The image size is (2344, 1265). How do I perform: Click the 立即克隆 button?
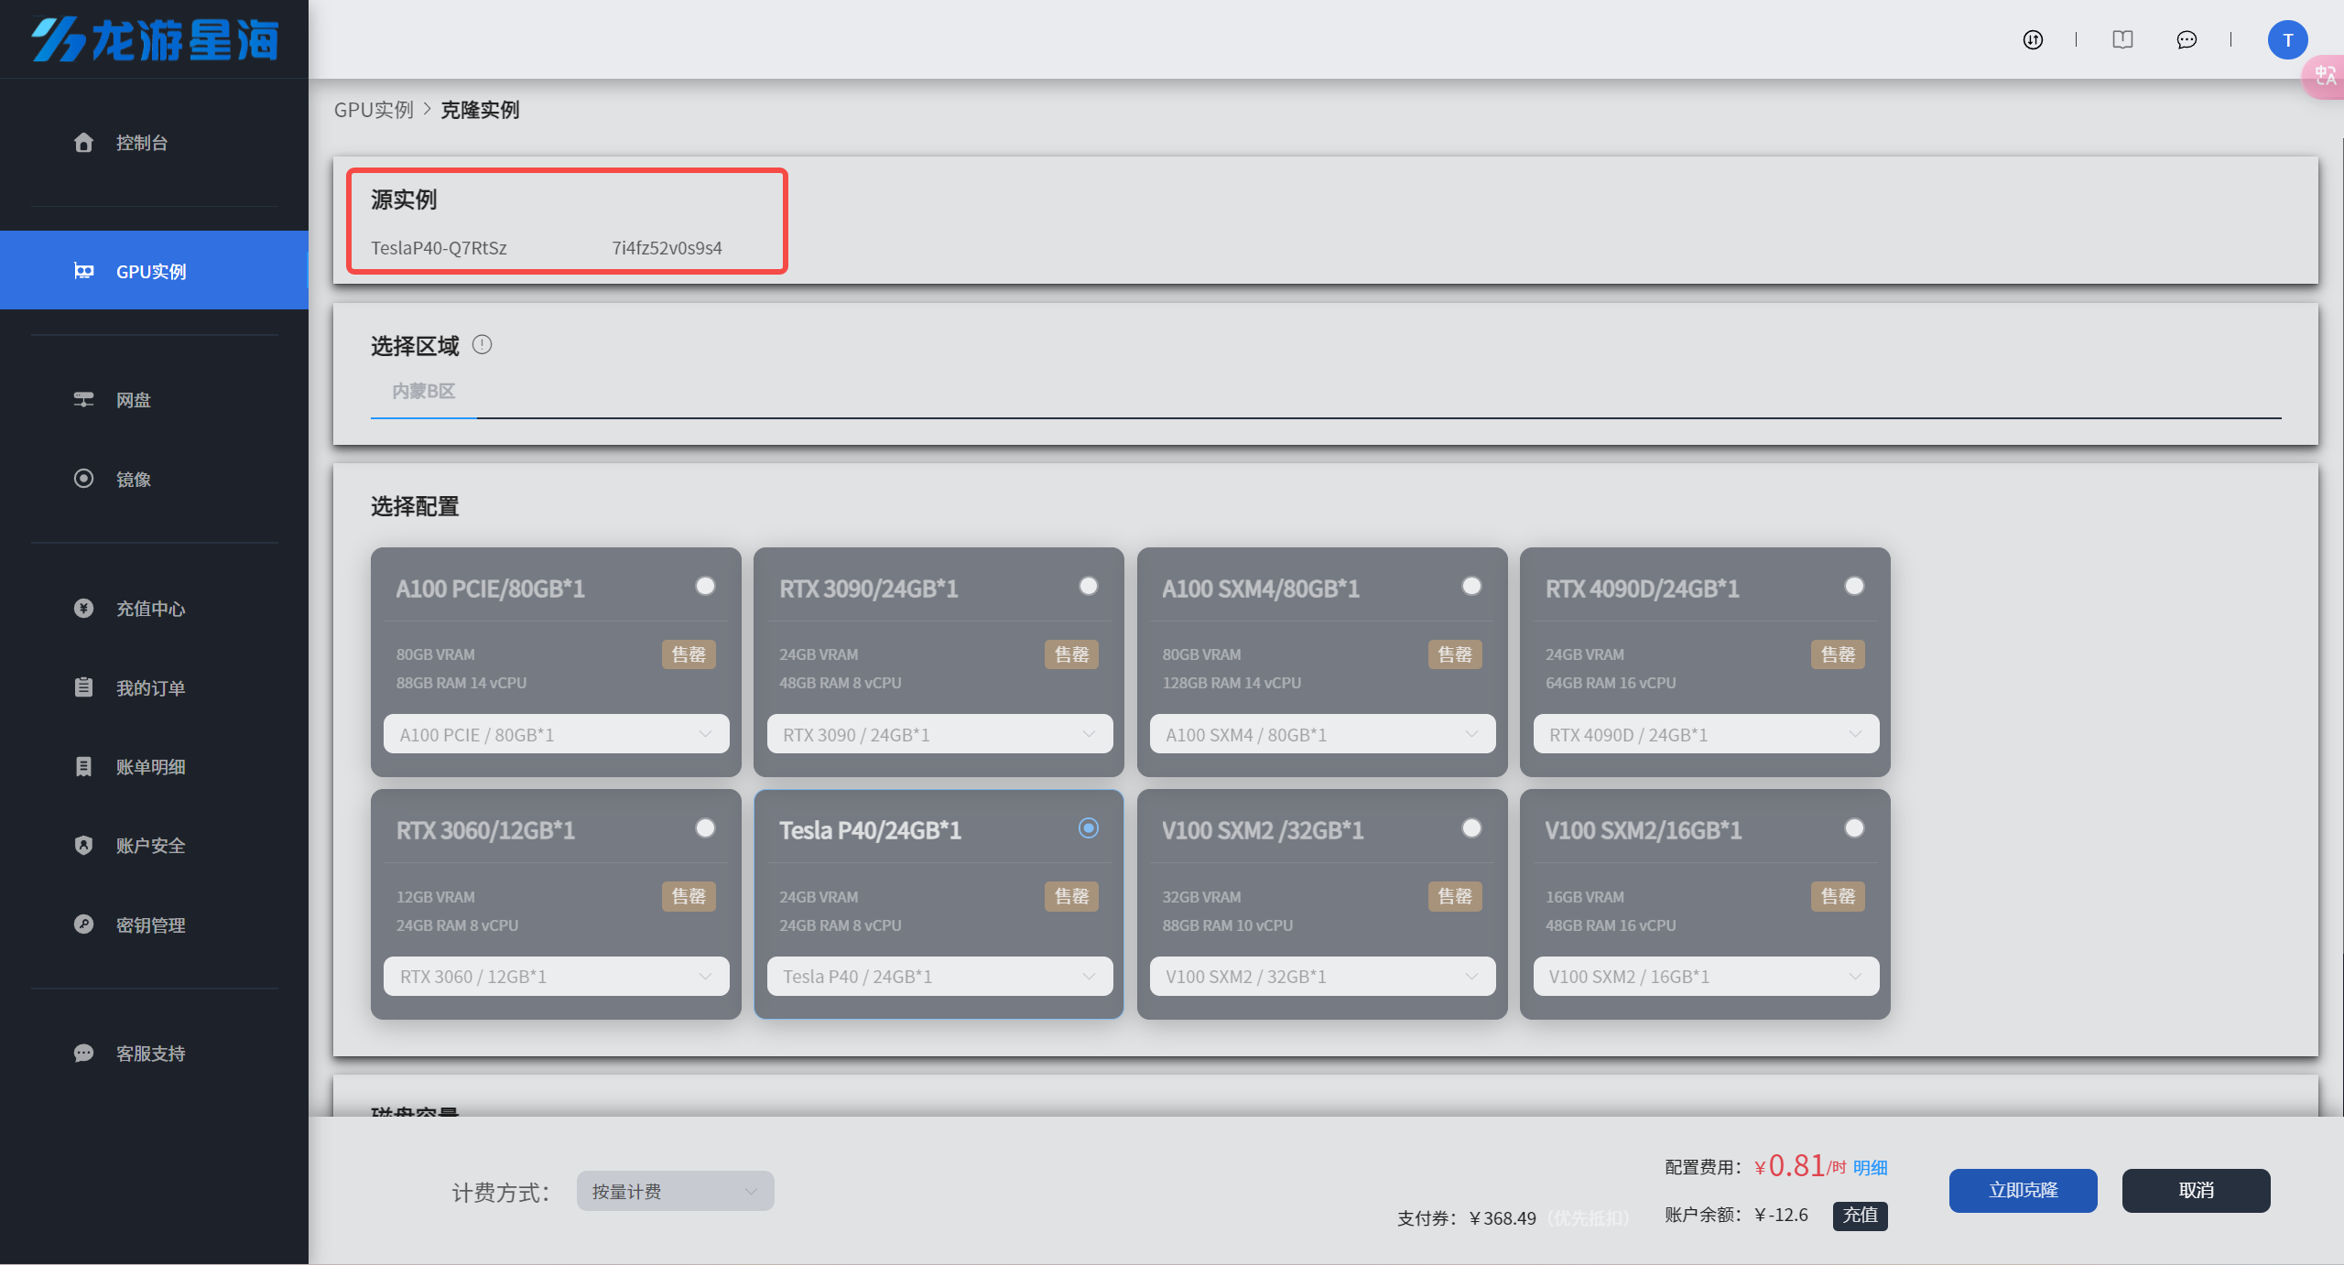click(2023, 1190)
